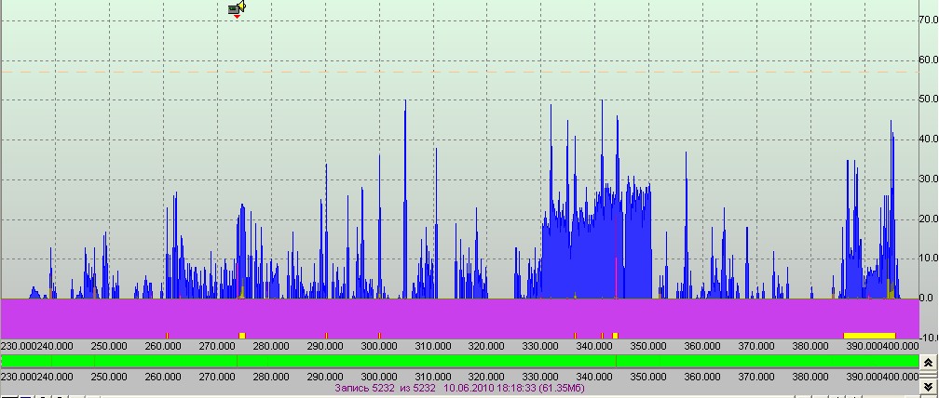Screen dimensions: 939x398
Task: Click the orange dashed threshold line
Action: (x=460, y=72)
